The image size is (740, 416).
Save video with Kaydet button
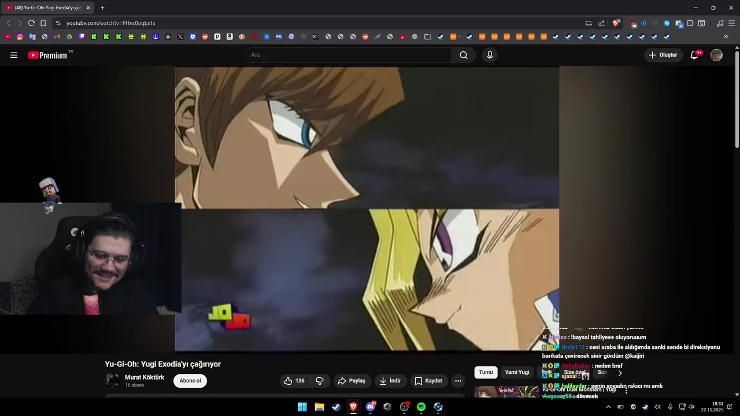(x=428, y=381)
